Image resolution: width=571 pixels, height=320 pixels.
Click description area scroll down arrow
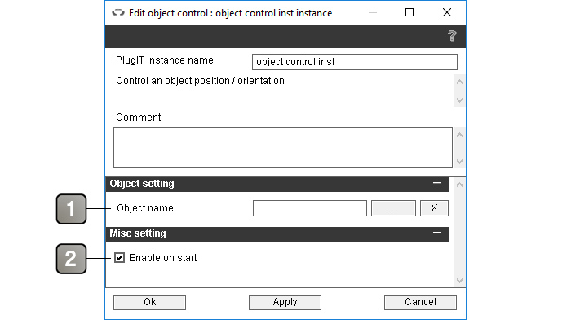point(459,100)
